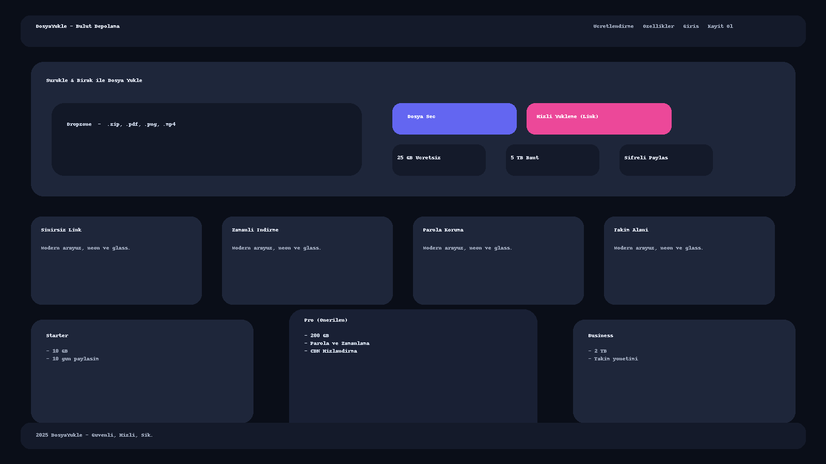826x464 pixels.
Task: Click the Sifreli Paylas badge
Action: click(x=666, y=160)
